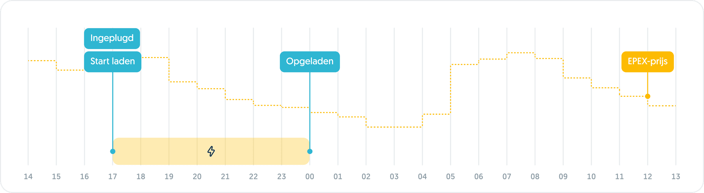Click the yellow charging session bar

(x=165, y=151)
